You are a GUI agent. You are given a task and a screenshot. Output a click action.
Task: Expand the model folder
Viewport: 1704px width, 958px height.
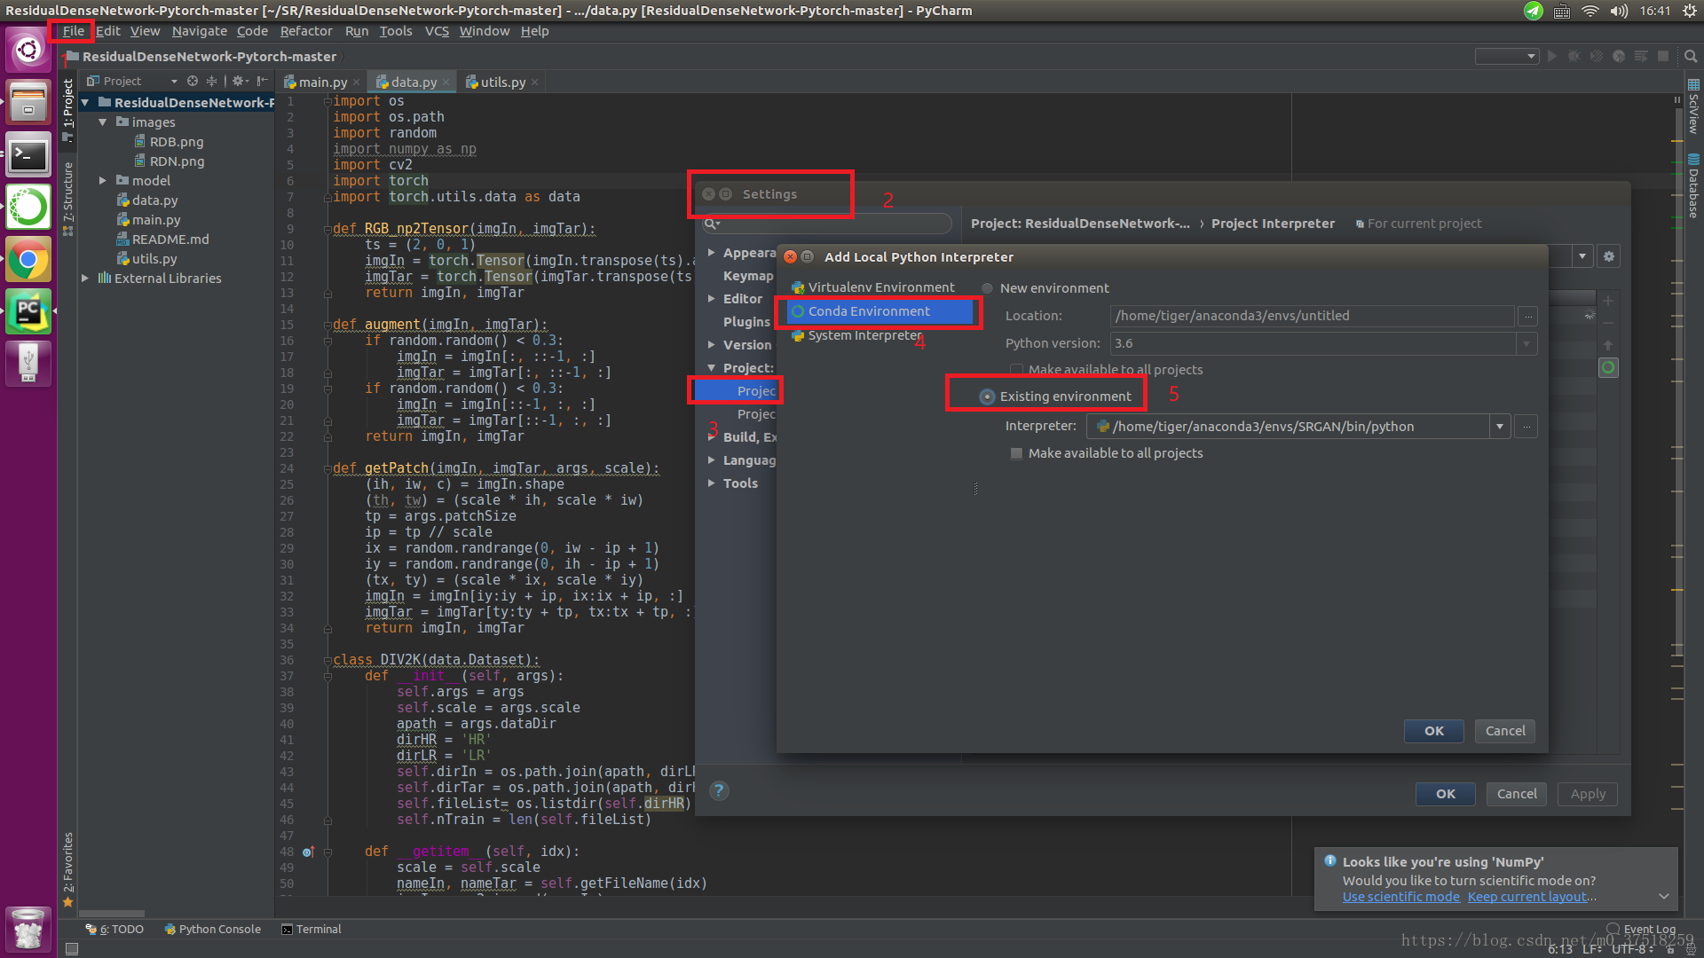pyautogui.click(x=103, y=181)
